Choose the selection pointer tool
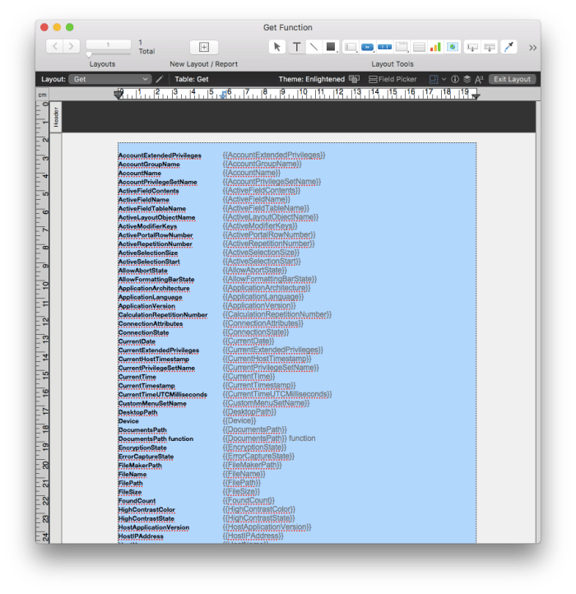Image resolution: width=576 pixels, height=594 pixels. tap(279, 47)
